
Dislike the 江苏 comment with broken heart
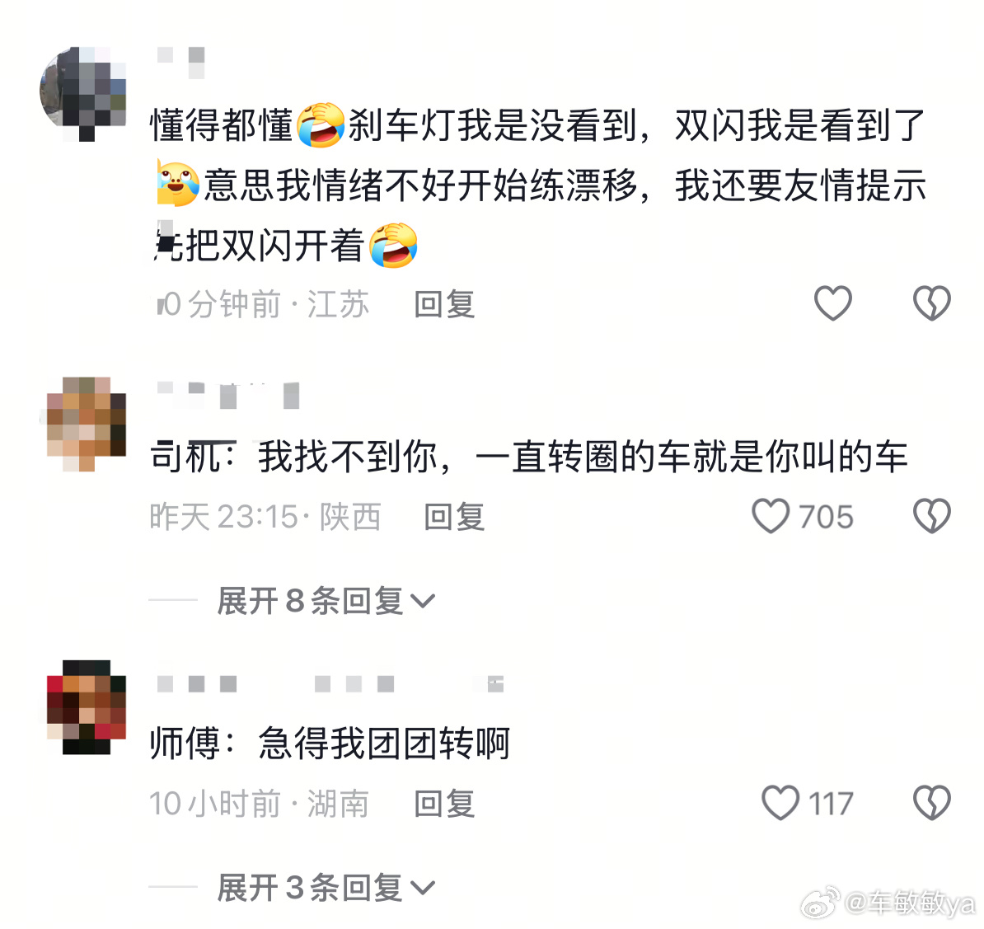coord(932,303)
